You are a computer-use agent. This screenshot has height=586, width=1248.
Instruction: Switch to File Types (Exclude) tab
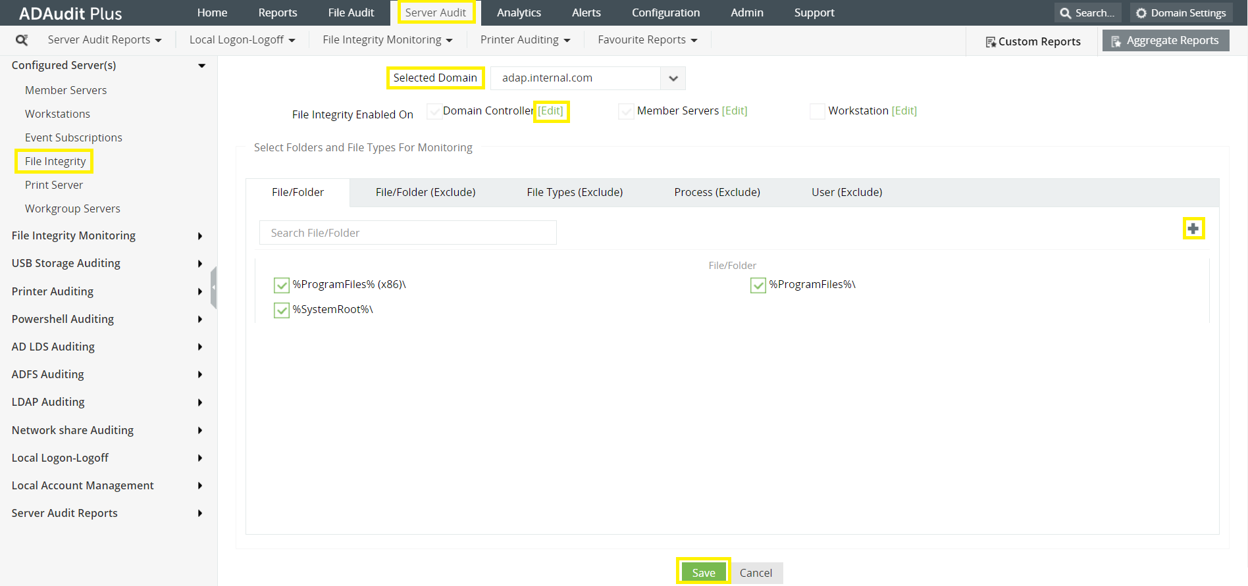point(574,192)
